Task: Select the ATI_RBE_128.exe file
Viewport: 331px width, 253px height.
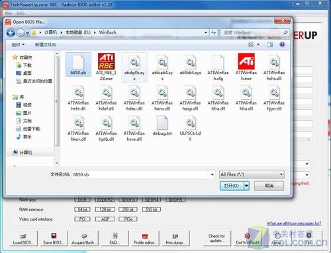Action: [106, 67]
